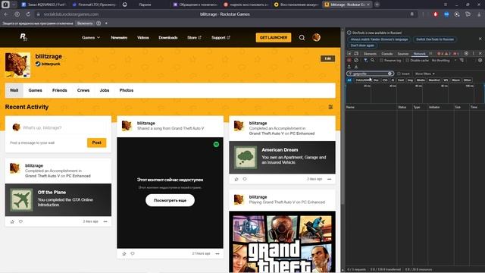Select the All request type filter
This screenshot has height=273, width=485.
[349, 80]
